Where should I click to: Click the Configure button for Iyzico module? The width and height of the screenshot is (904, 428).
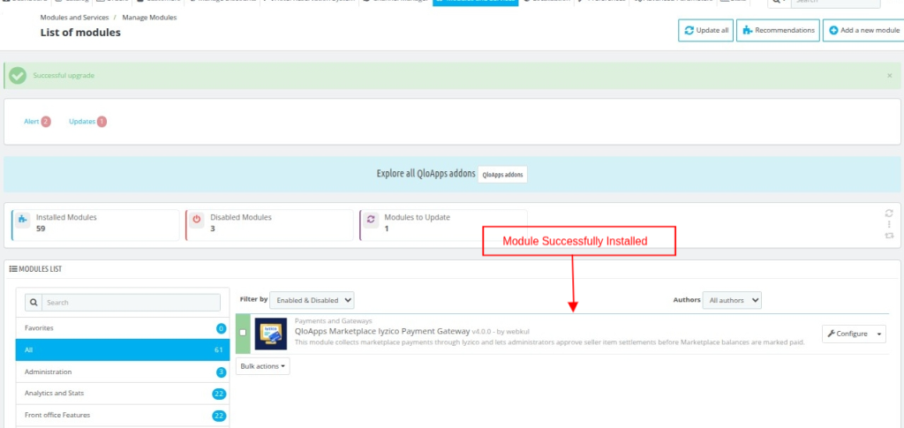point(847,334)
